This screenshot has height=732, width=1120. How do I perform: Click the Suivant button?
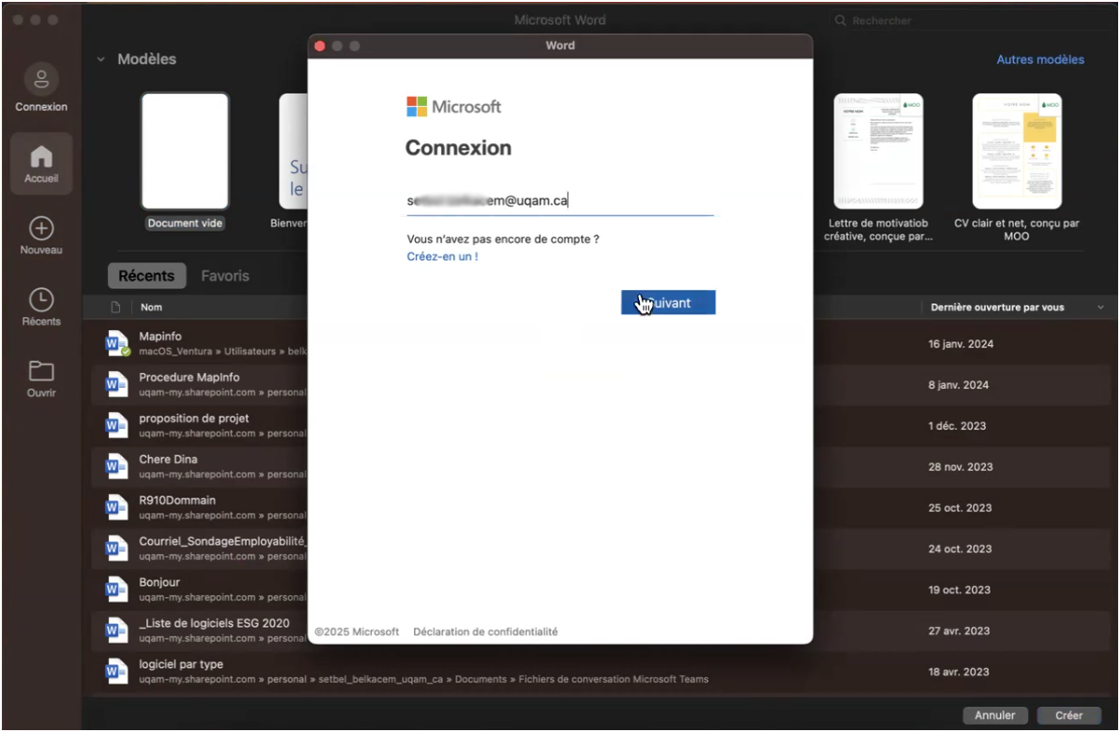(x=668, y=303)
